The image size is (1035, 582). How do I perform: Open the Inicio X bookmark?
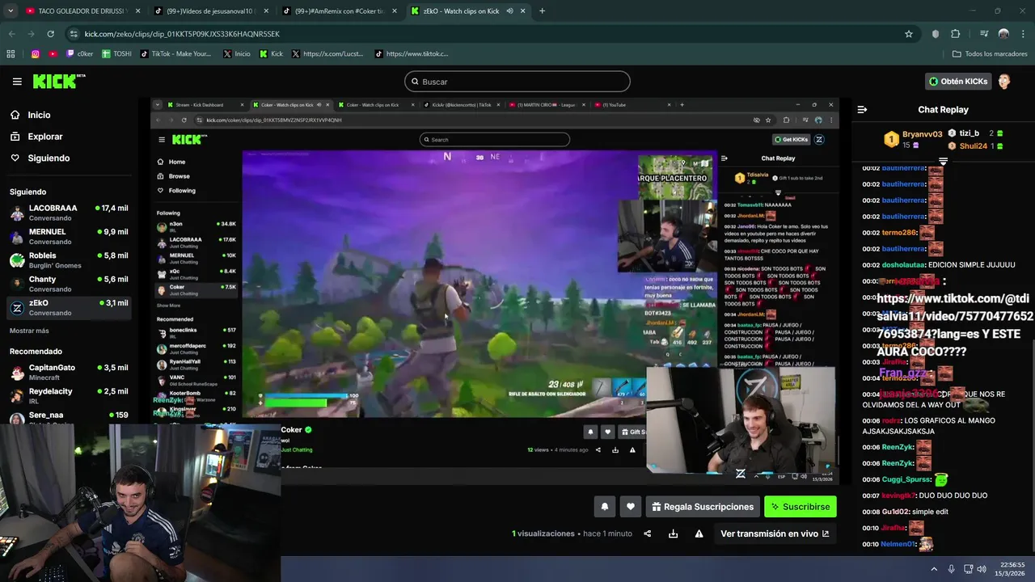[236, 54]
